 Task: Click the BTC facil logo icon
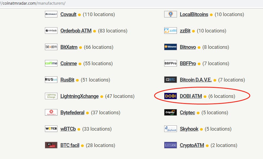pyautogui.click(x=51, y=145)
